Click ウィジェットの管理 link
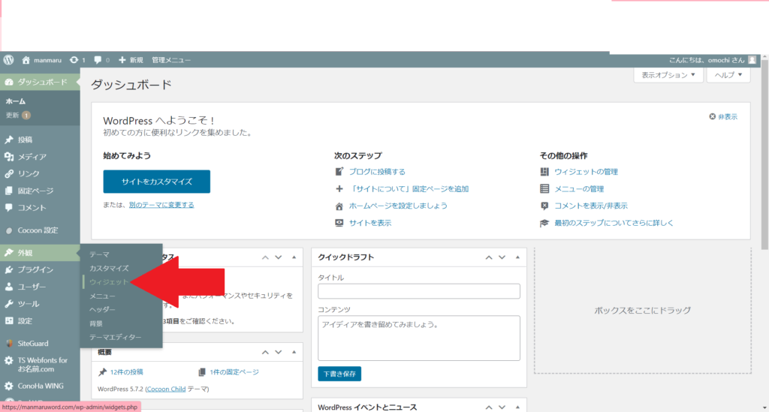 [586, 171]
